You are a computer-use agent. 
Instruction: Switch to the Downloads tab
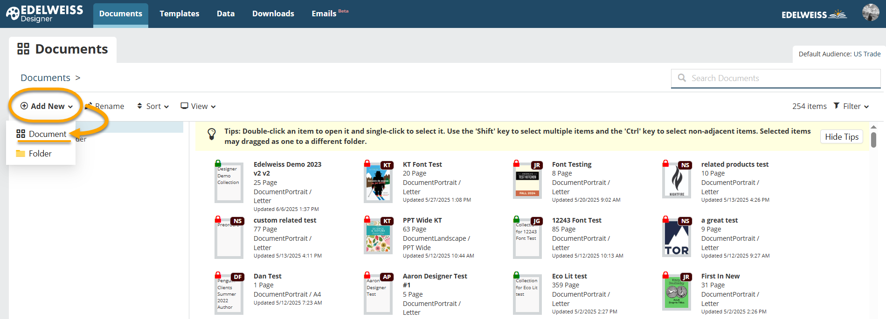pos(273,14)
